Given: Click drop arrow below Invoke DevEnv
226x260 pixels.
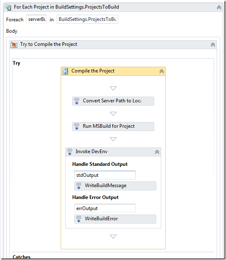Looking at the screenshot, I should point(113,237).
